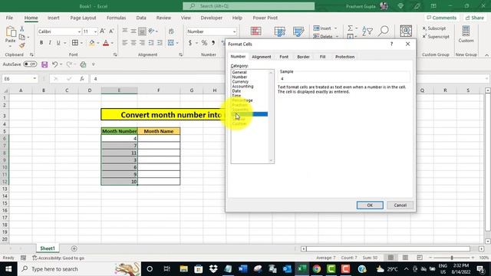Image resolution: width=491 pixels, height=276 pixels.
Task: Toggle the AutoSave switch
Action: (x=30, y=64)
